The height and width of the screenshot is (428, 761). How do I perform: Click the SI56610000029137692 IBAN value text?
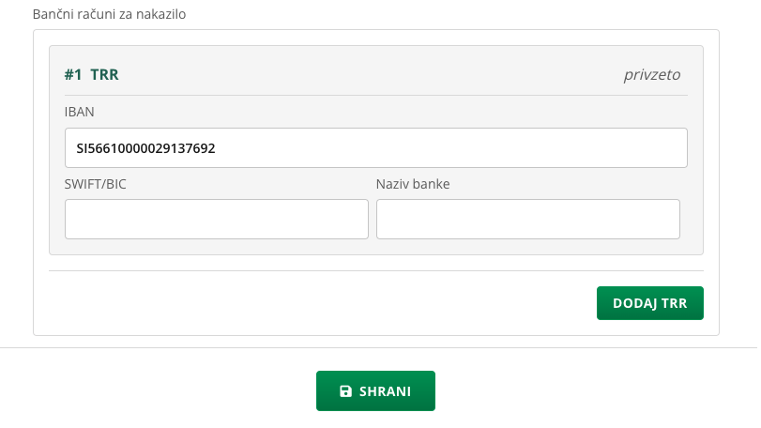[145, 148]
